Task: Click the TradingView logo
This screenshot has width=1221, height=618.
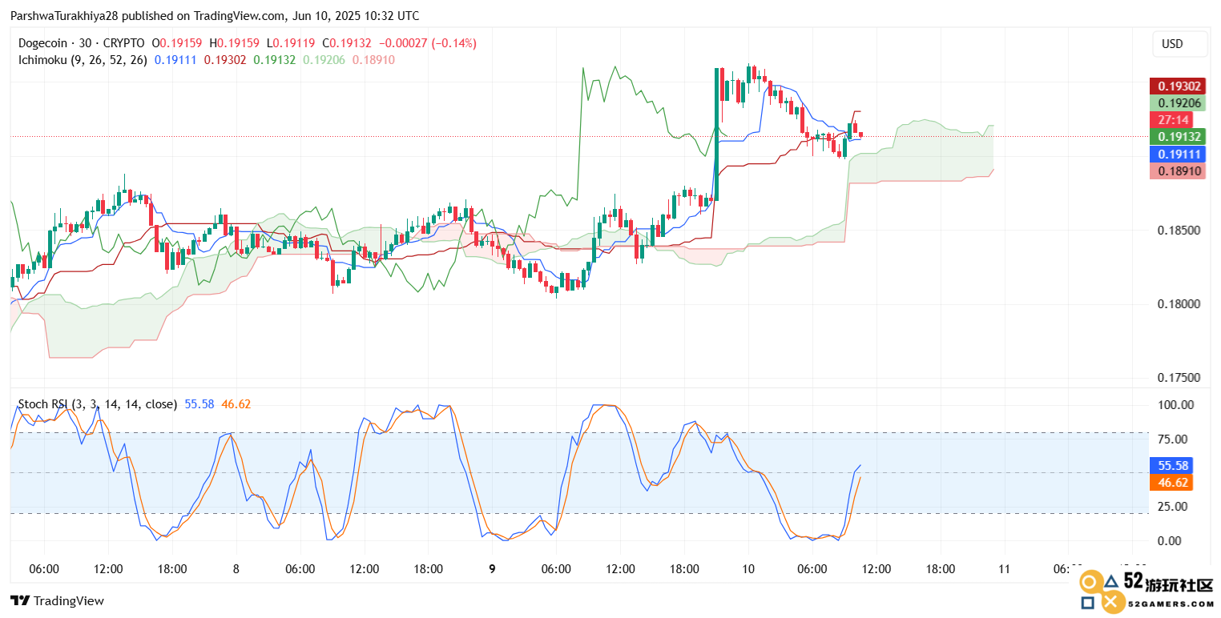Action: click(57, 600)
